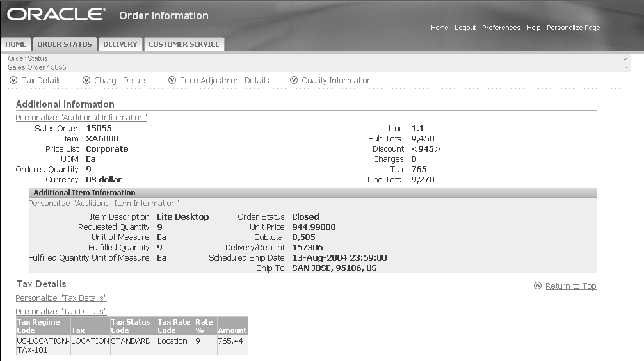The image size is (644, 361).
Task: Click the Tax value 765
Action: pyautogui.click(x=419, y=169)
